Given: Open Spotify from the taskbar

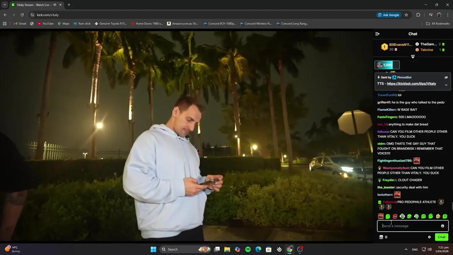Looking at the screenshot, I should [248, 249].
